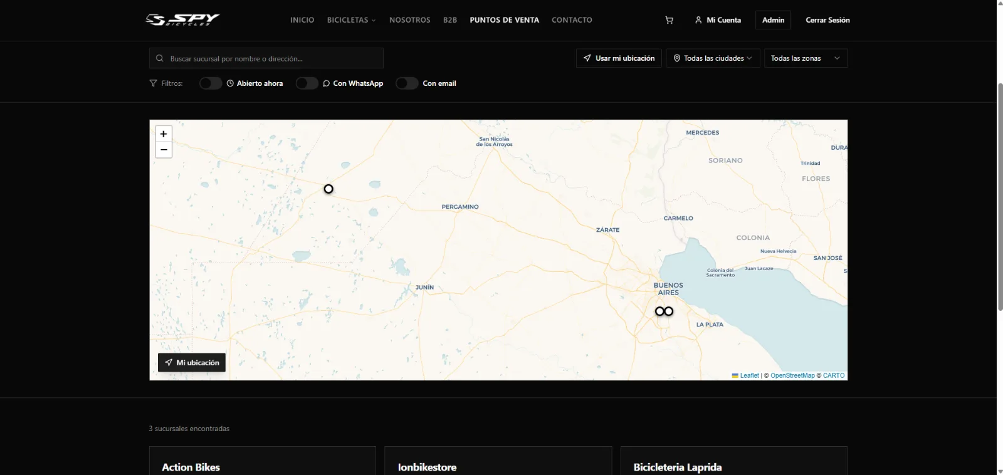Expand the Bicicletas menu
Image resolution: width=1003 pixels, height=475 pixels.
[x=351, y=20]
